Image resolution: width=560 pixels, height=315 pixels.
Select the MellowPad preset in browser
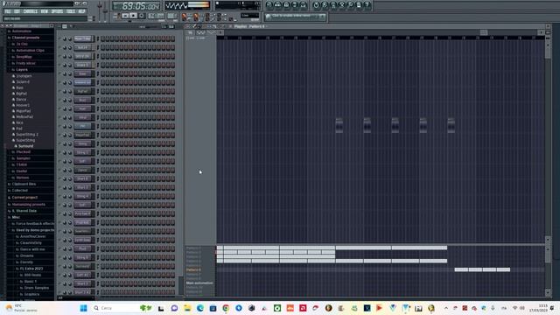(x=24, y=116)
